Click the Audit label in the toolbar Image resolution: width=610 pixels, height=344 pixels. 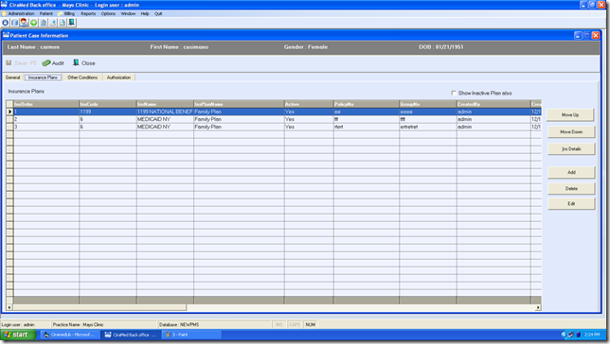coord(58,63)
